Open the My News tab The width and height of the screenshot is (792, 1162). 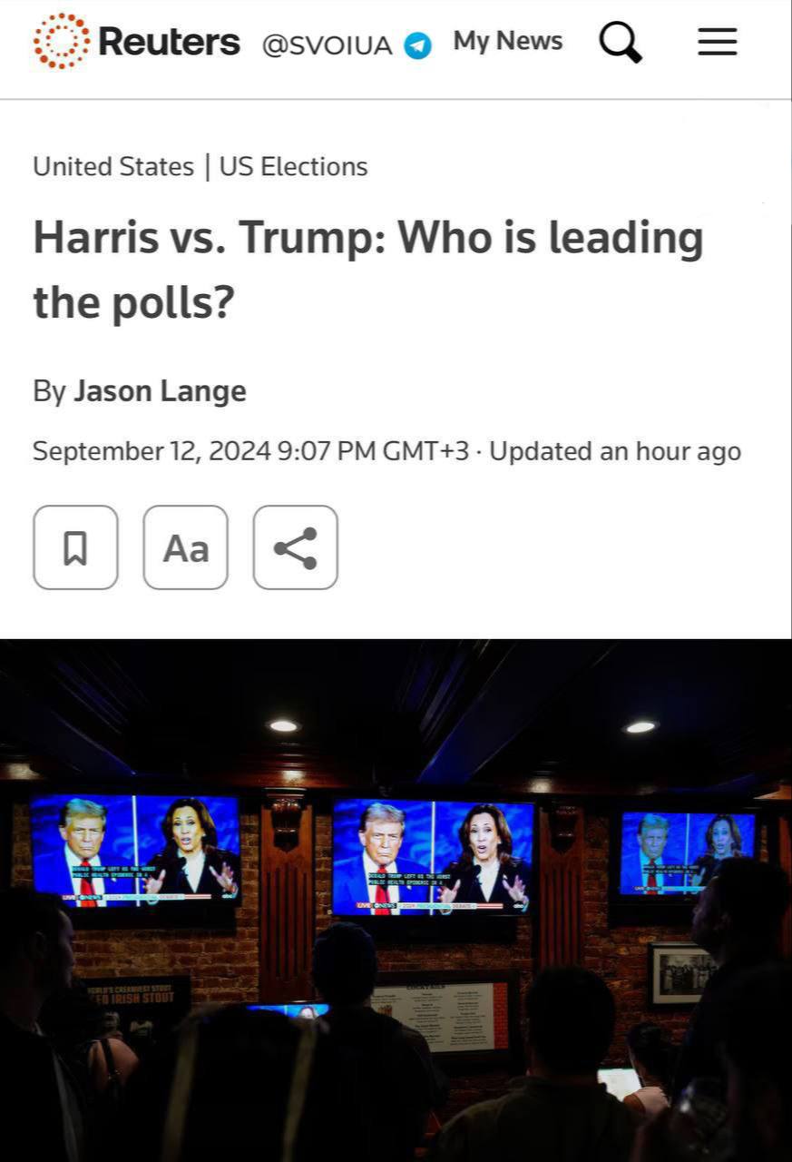click(x=508, y=42)
